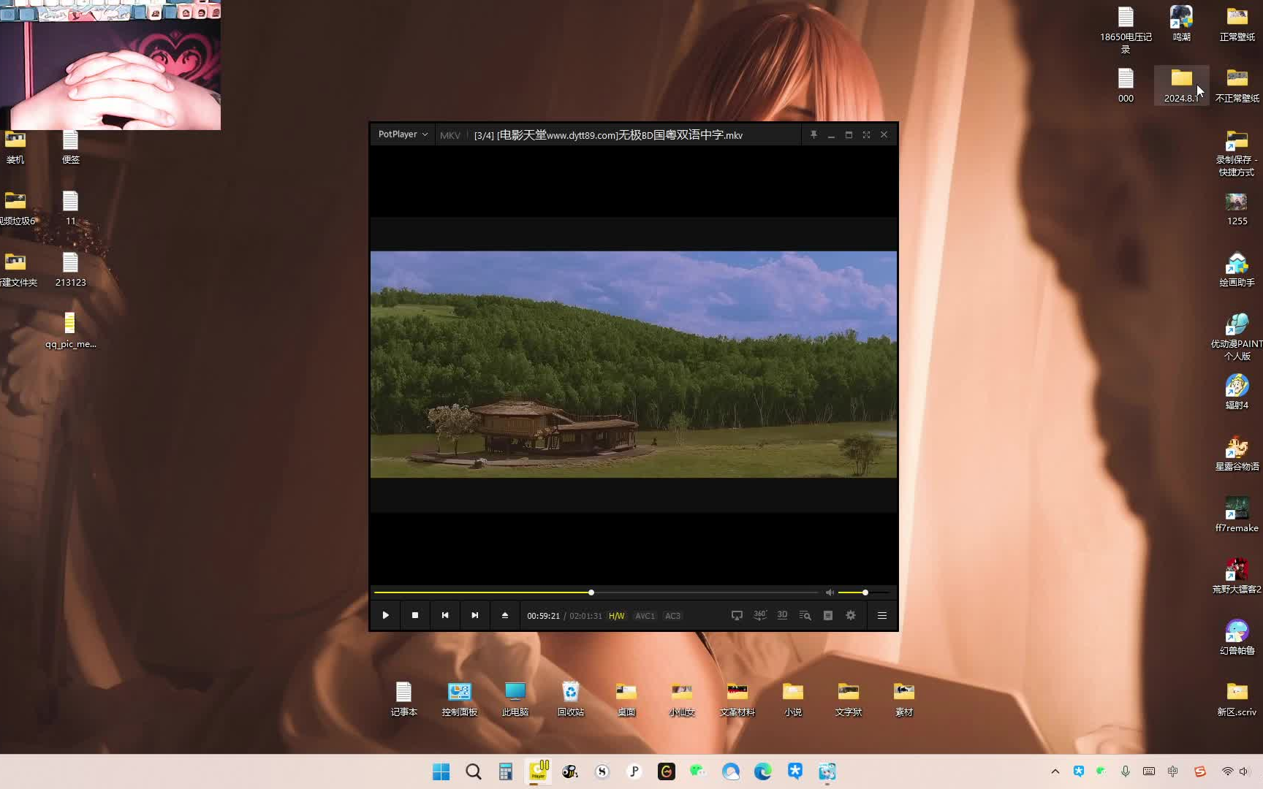Select the 213123 file on desktop
The height and width of the screenshot is (789, 1263).
[70, 270]
